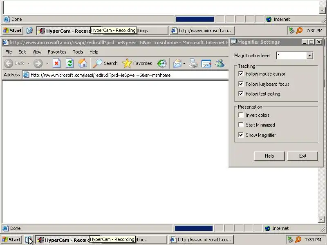Toggle Follow keyboard focus checkbox
The width and height of the screenshot is (327, 245).
(241, 84)
